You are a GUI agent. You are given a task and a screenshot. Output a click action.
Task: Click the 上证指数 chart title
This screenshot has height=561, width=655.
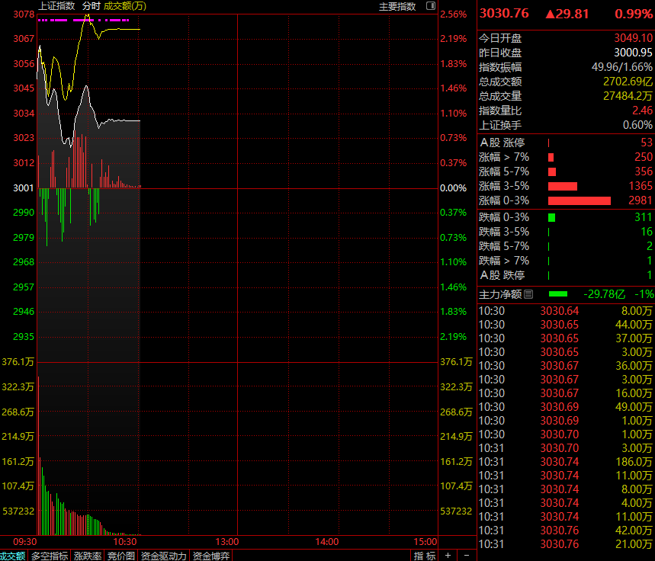(56, 6)
